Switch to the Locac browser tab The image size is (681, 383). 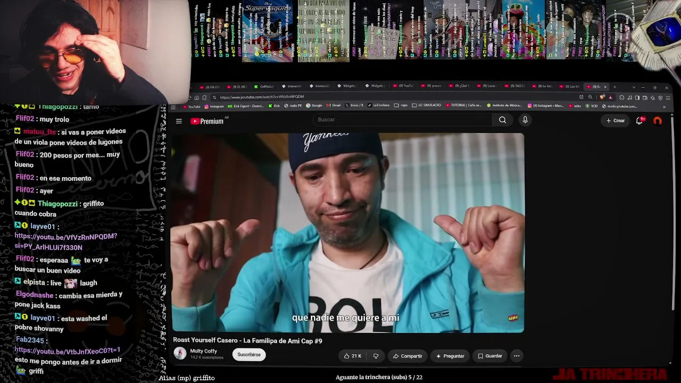487,87
